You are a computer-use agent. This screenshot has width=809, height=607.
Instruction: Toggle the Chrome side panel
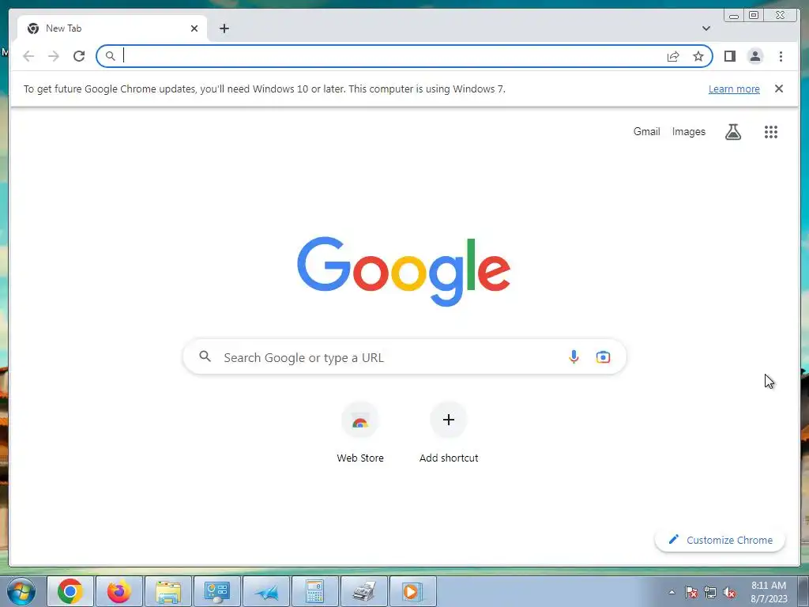tap(729, 56)
